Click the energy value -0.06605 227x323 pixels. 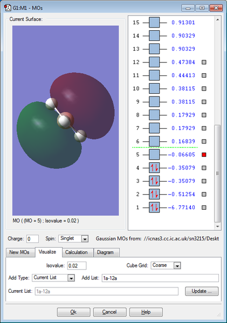point(181,155)
